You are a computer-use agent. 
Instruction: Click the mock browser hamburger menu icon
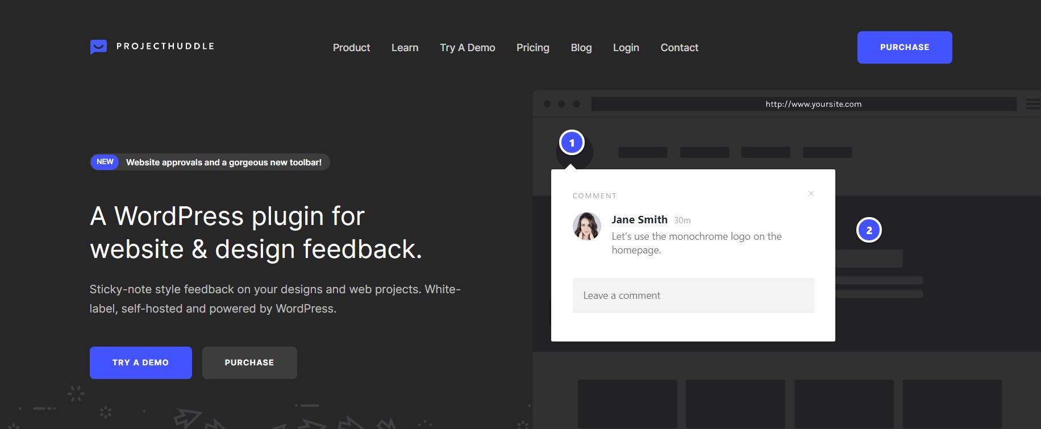coord(1033,104)
